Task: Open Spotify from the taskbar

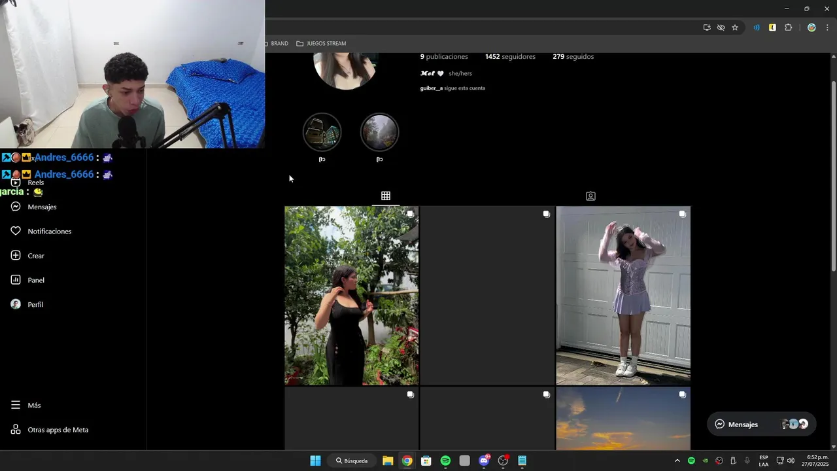Action: [x=445, y=461]
